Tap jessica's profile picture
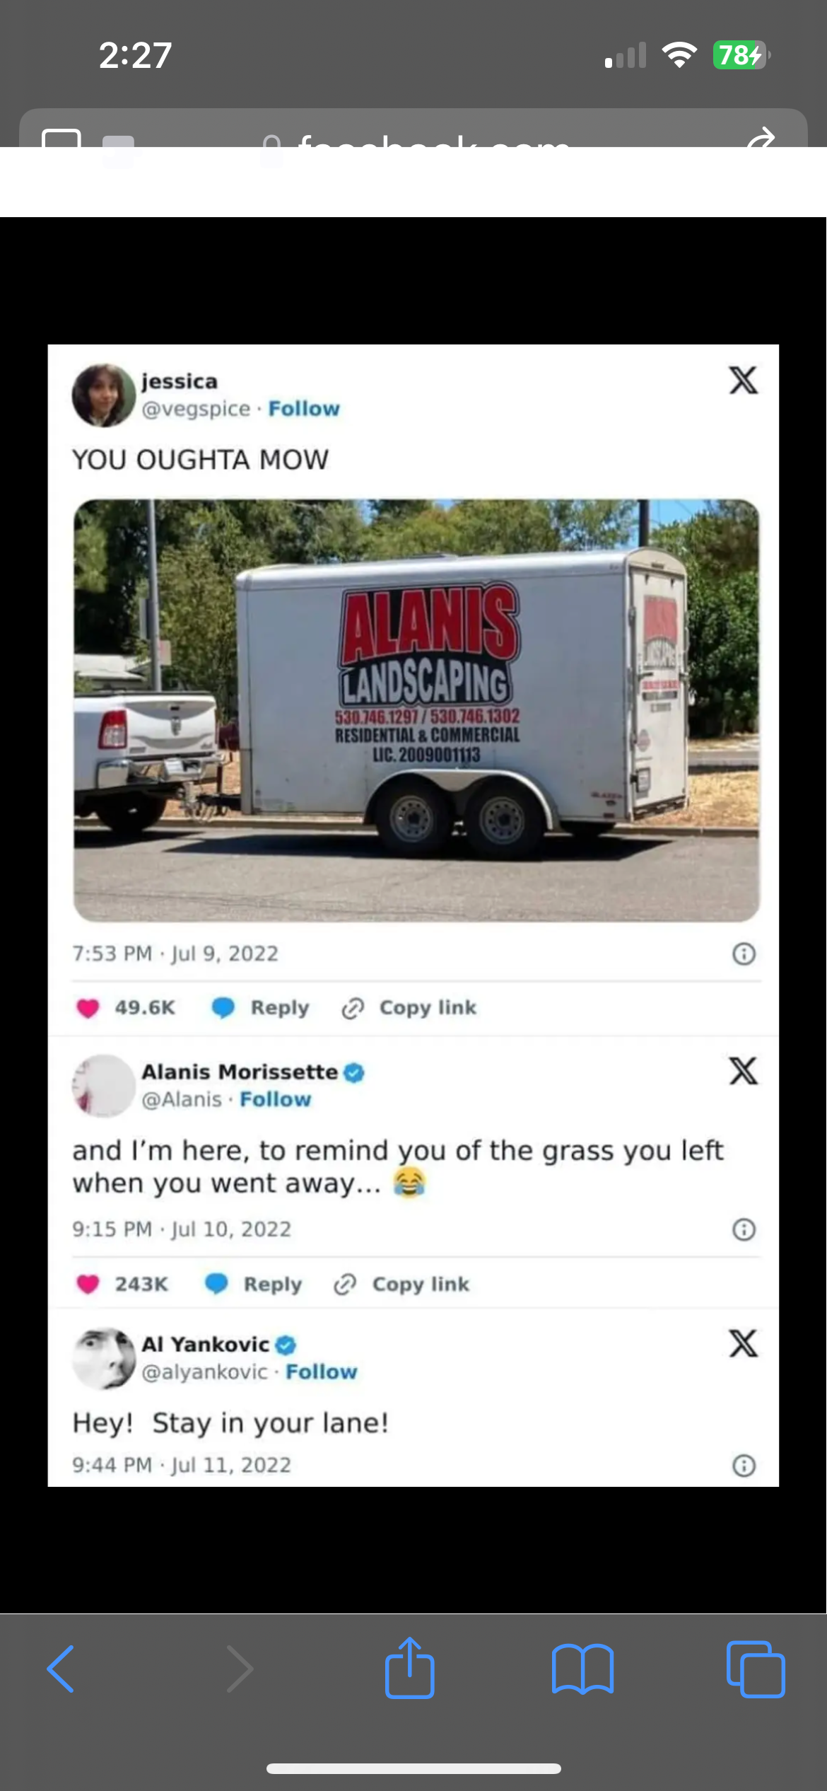827x1791 pixels. 104,395
